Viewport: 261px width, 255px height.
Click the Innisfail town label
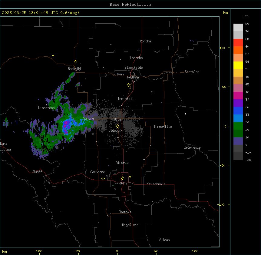(126, 99)
